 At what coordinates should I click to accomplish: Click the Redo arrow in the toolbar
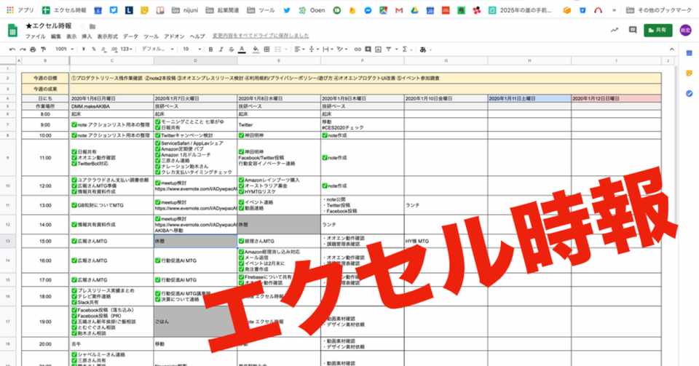click(x=23, y=49)
